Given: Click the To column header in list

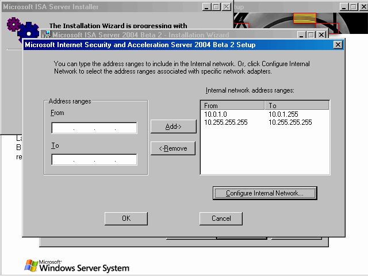Looking at the screenshot, I should pos(296,105).
